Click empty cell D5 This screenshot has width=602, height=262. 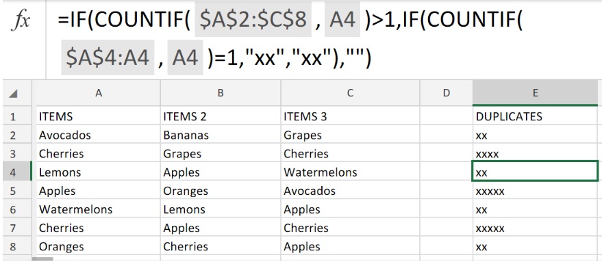(446, 191)
